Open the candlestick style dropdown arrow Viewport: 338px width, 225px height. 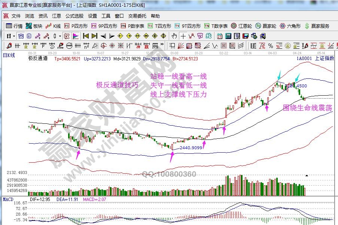click(60, 36)
